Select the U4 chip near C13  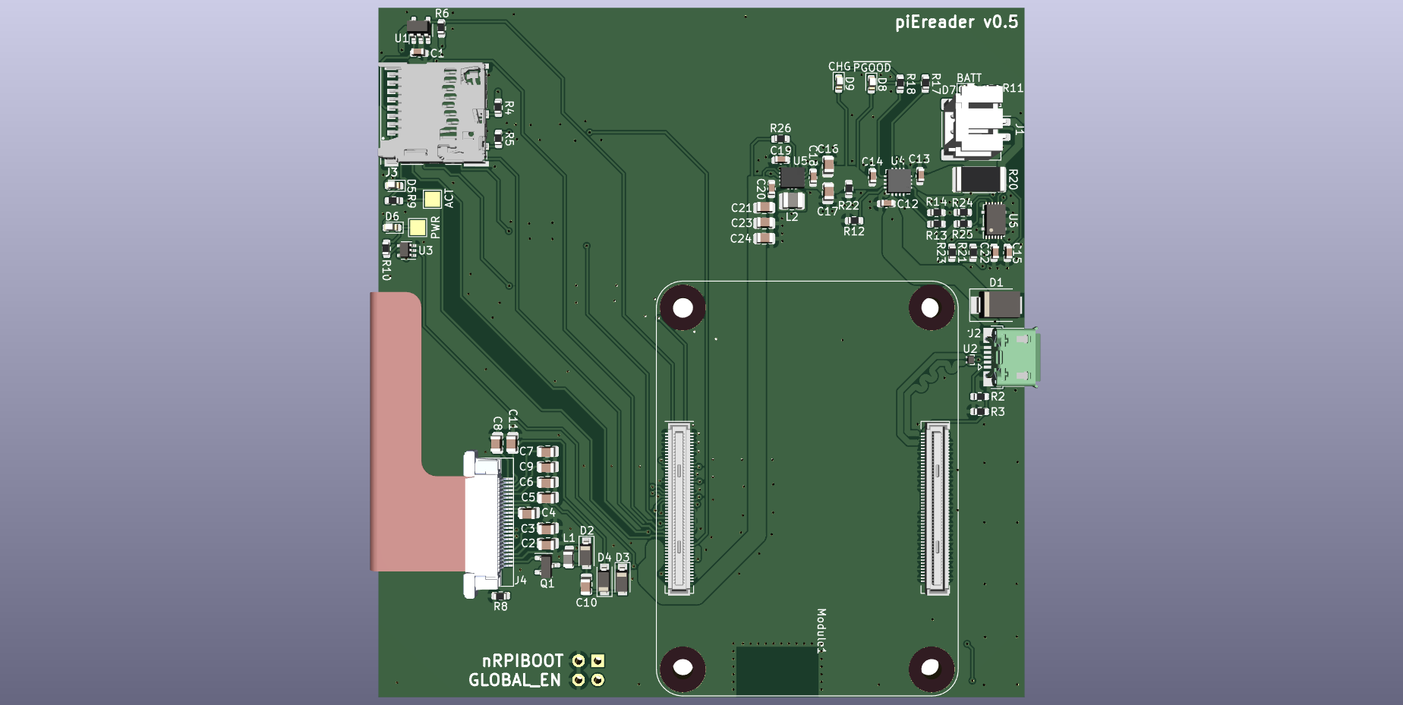(x=899, y=181)
